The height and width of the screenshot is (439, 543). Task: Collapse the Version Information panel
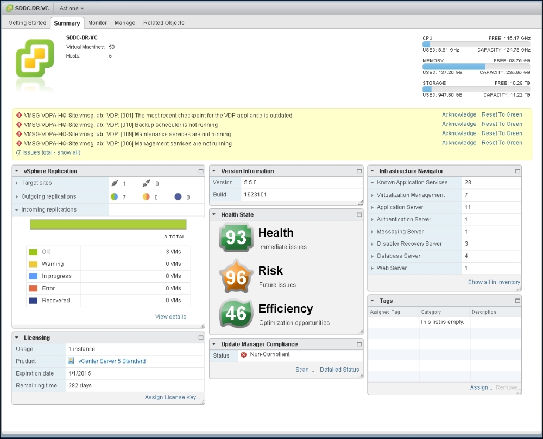pos(214,171)
